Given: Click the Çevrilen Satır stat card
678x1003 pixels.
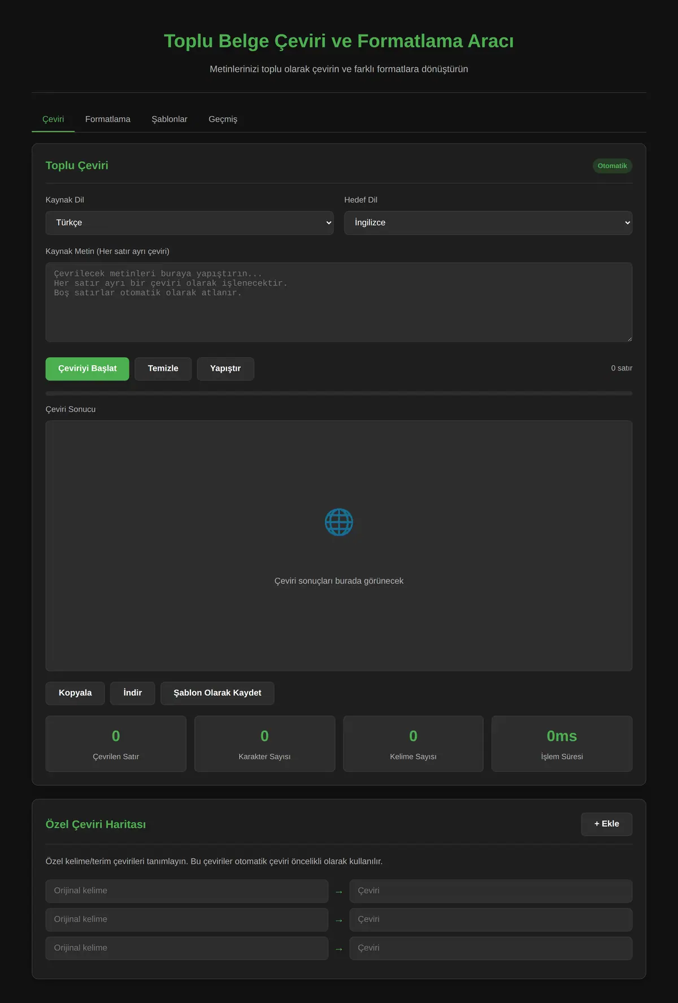Looking at the screenshot, I should click(116, 744).
